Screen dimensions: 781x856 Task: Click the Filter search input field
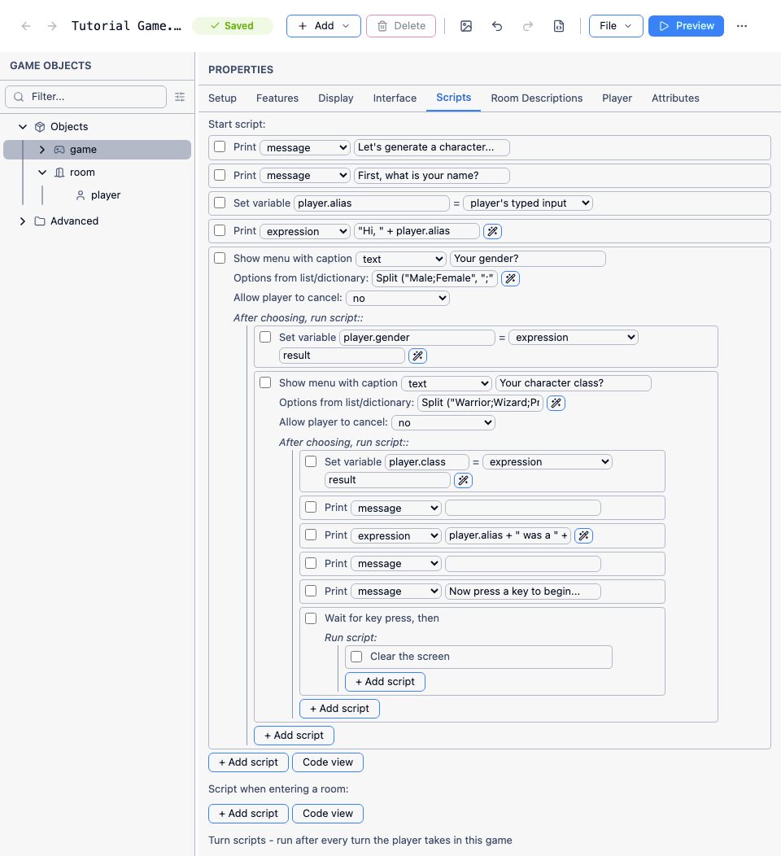[x=85, y=97]
